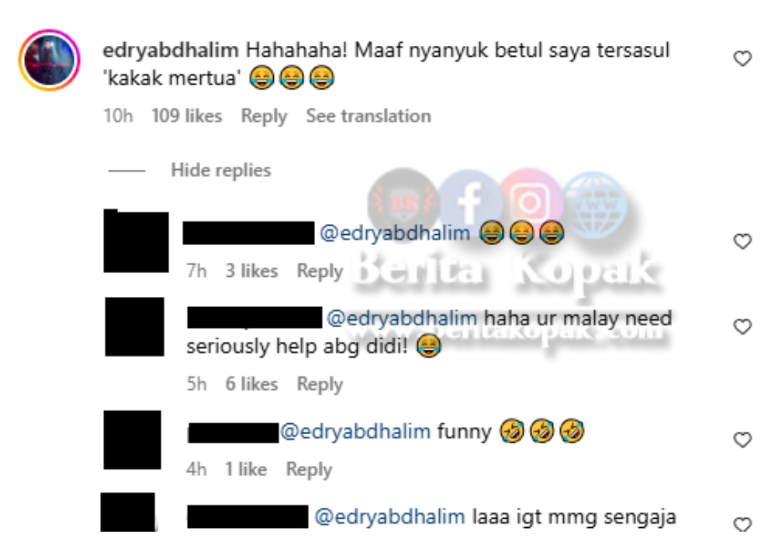
Task: Like edryabdhalim's top comment with heart
Action: coord(743,59)
